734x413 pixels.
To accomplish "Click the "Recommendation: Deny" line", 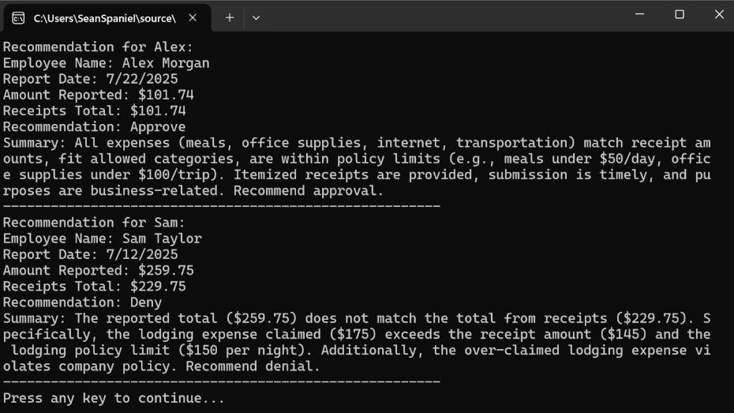I will coord(82,302).
